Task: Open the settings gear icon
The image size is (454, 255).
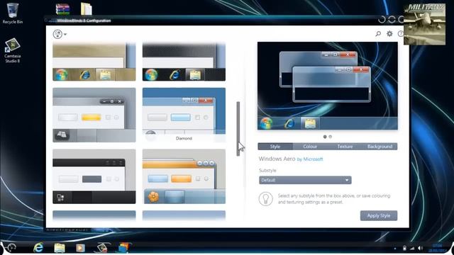Action: (x=389, y=34)
